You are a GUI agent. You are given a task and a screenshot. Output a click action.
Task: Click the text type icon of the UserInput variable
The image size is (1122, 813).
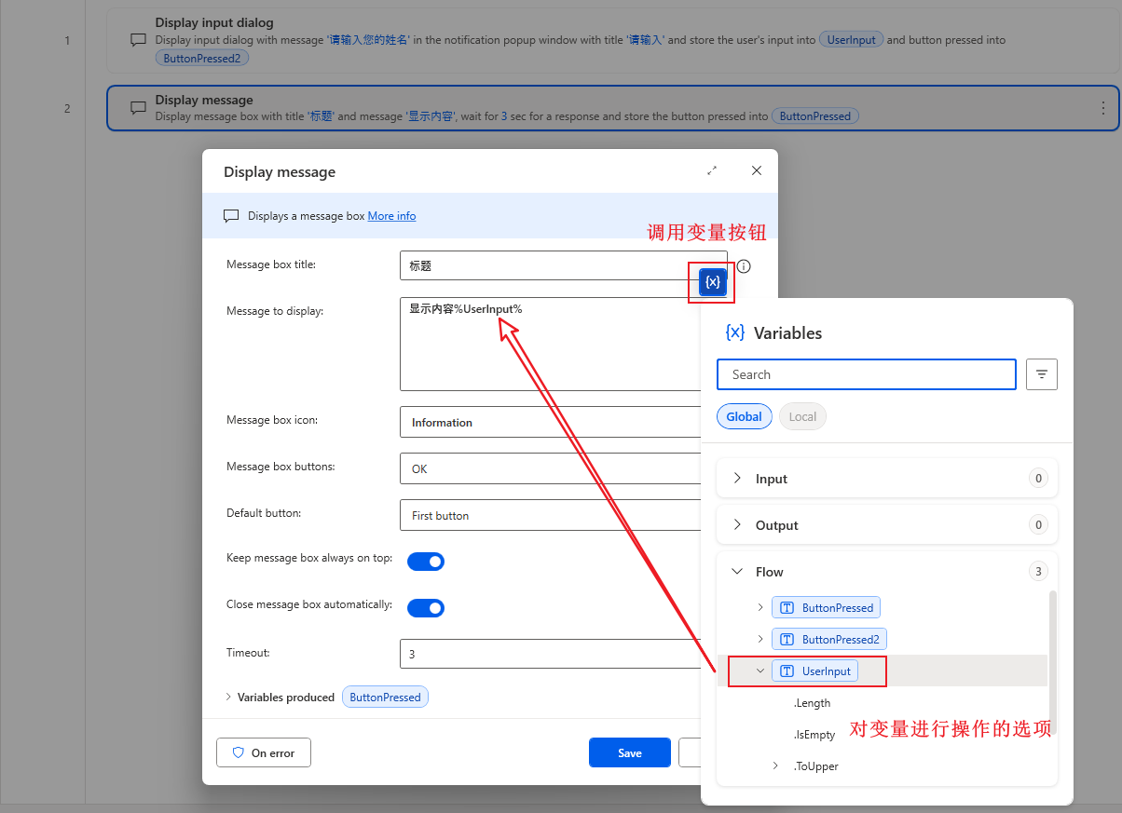point(787,671)
